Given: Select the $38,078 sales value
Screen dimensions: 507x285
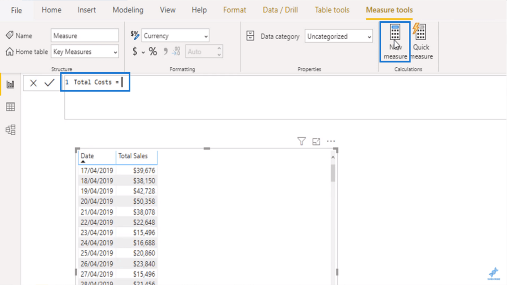Looking at the screenshot, I should pyautogui.click(x=144, y=212).
